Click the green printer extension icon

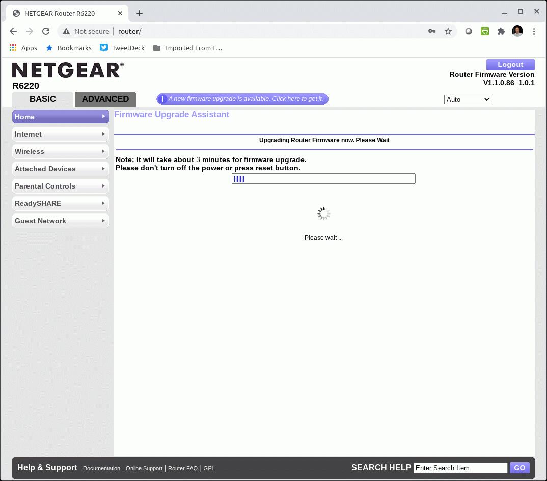(484, 31)
